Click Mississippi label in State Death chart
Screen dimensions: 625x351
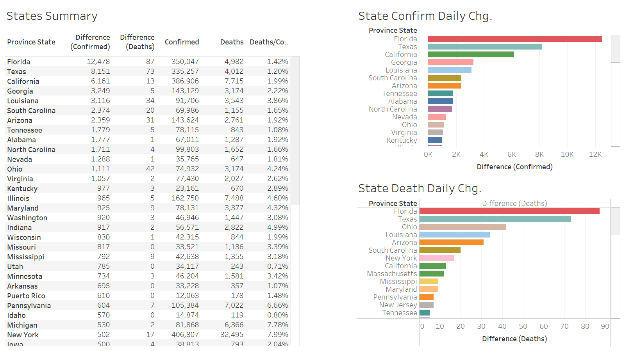click(x=398, y=282)
